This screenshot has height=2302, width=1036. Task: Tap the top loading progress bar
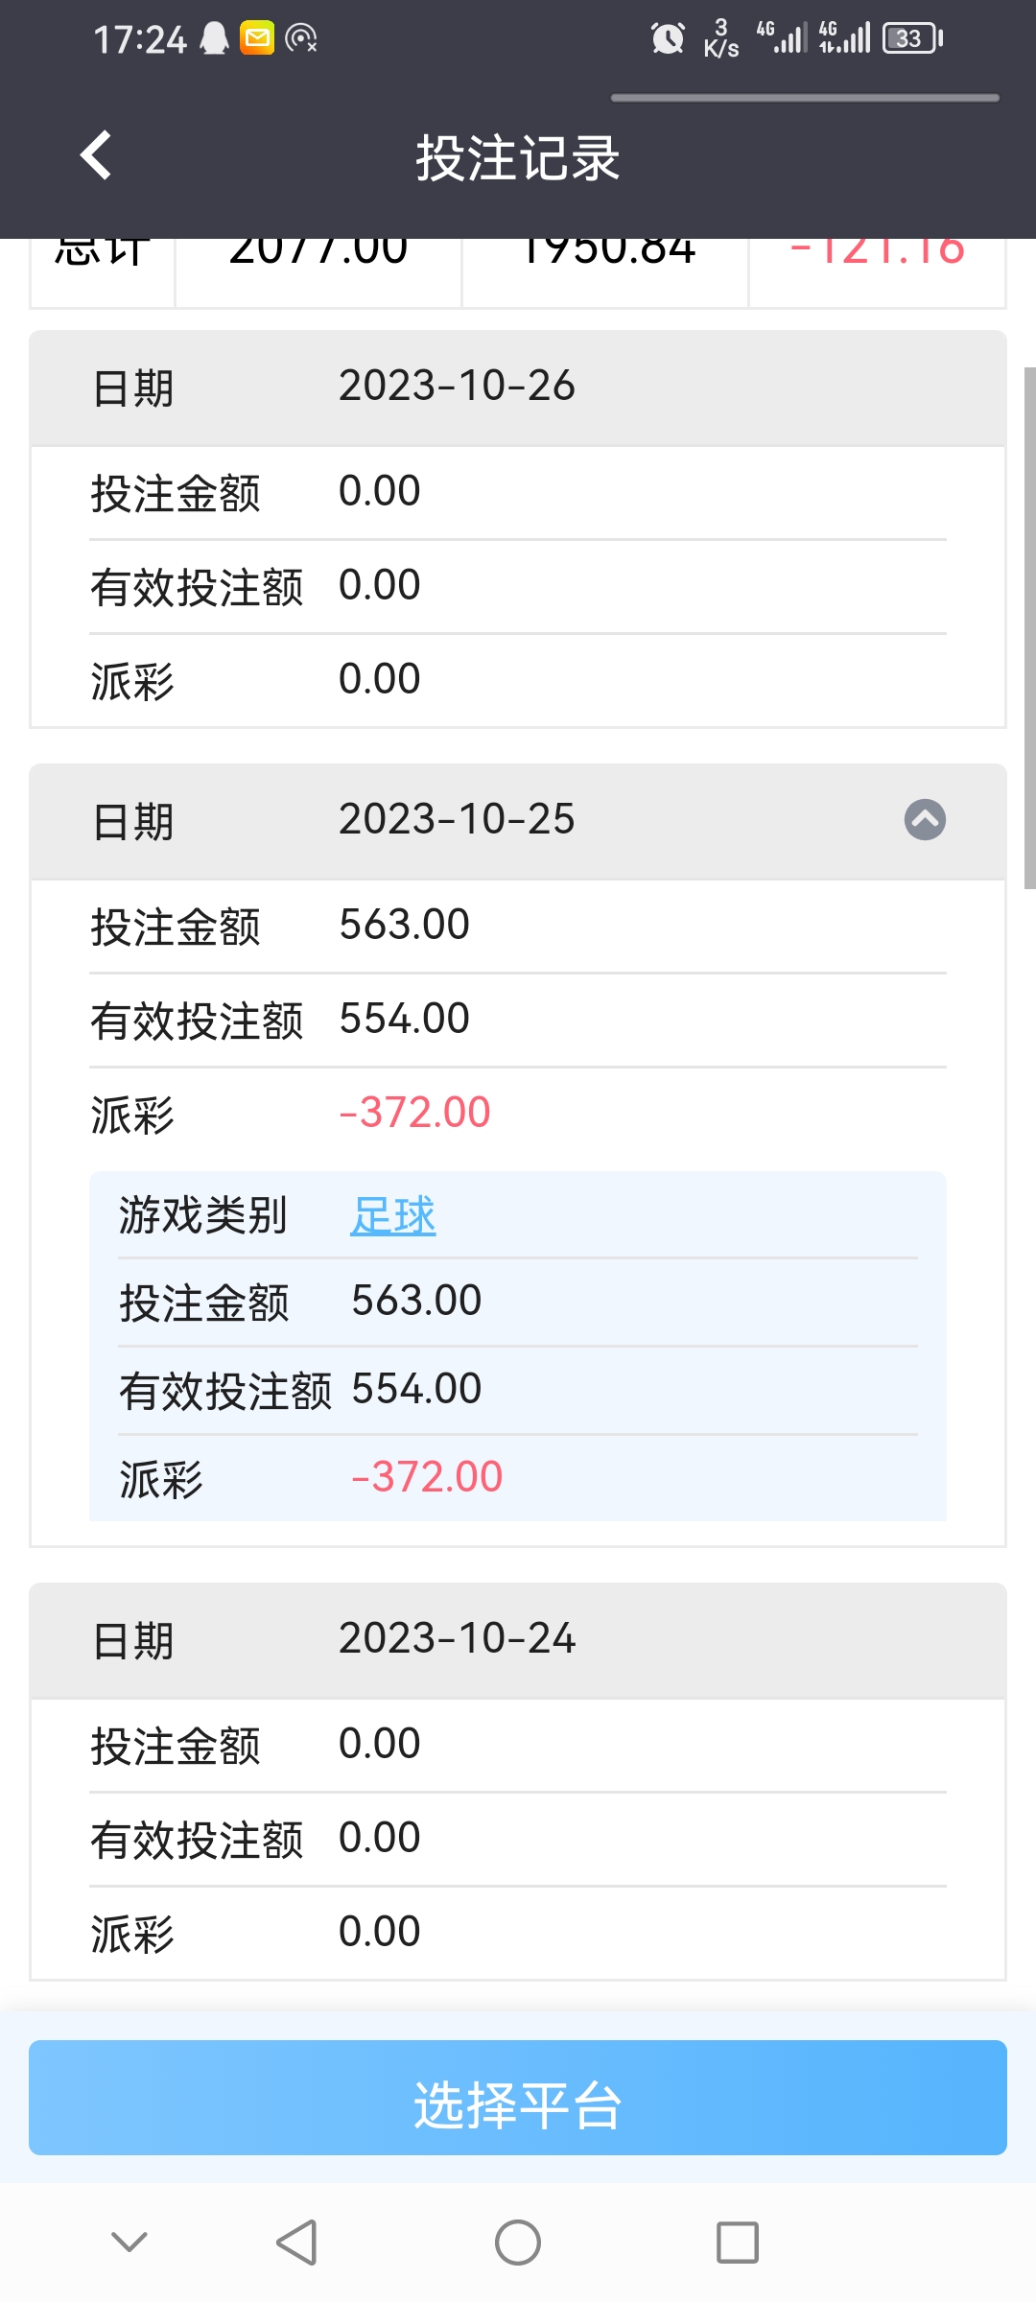(805, 98)
